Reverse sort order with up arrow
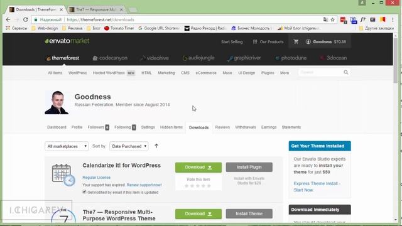This screenshot has width=402, height=226. pyautogui.click(x=156, y=146)
